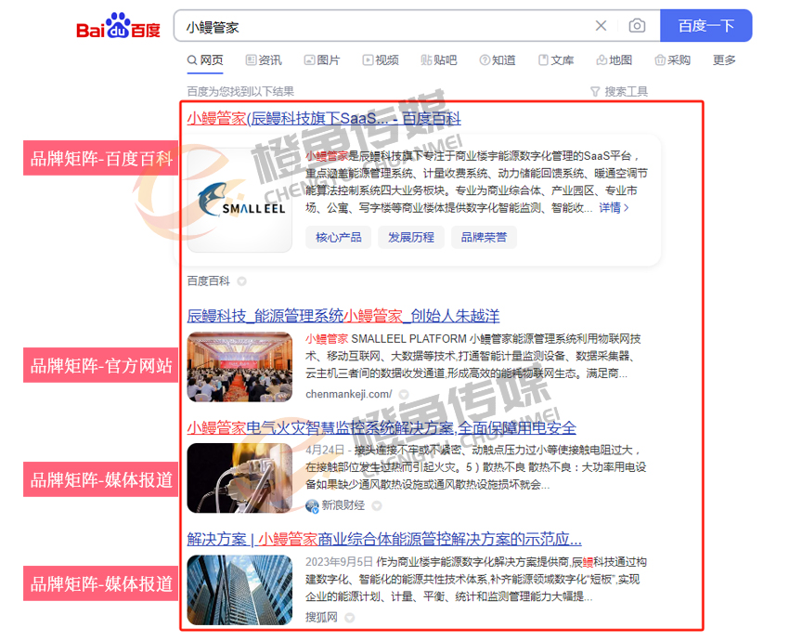Viewport: 789px width, 641px height.
Task: Click the 发展历程 tag button
Action: [411, 237]
